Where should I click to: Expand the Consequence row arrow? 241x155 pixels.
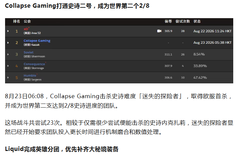(x=8, y=66)
